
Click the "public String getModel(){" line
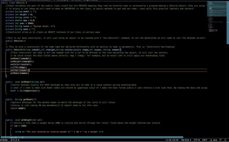pos(21,99)
